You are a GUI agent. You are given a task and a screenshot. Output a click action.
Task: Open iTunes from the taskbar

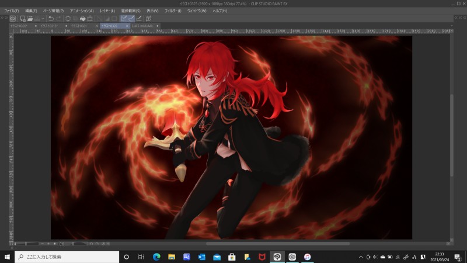click(x=308, y=257)
